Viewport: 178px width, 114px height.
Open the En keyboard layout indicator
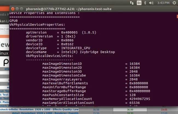(x=139, y=3)
